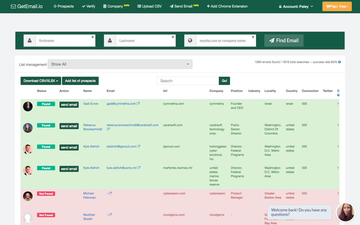The width and height of the screenshot is (360, 225).
Task: Click Add Chrome Extension
Action: pyautogui.click(x=227, y=6)
